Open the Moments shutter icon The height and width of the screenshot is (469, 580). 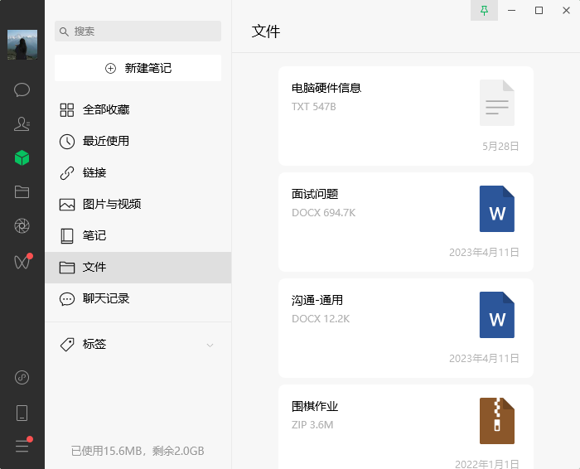point(22,225)
